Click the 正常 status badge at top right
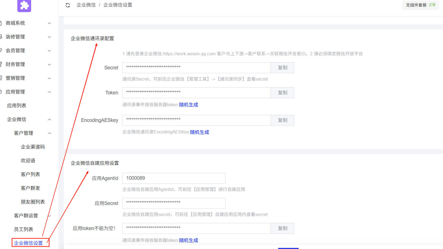 pyautogui.click(x=432, y=5)
